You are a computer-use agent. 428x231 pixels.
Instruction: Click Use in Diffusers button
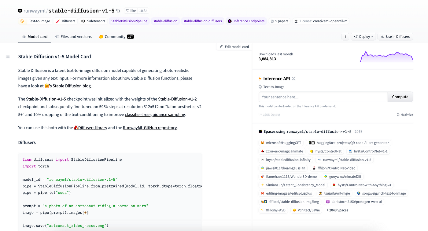[x=395, y=37]
